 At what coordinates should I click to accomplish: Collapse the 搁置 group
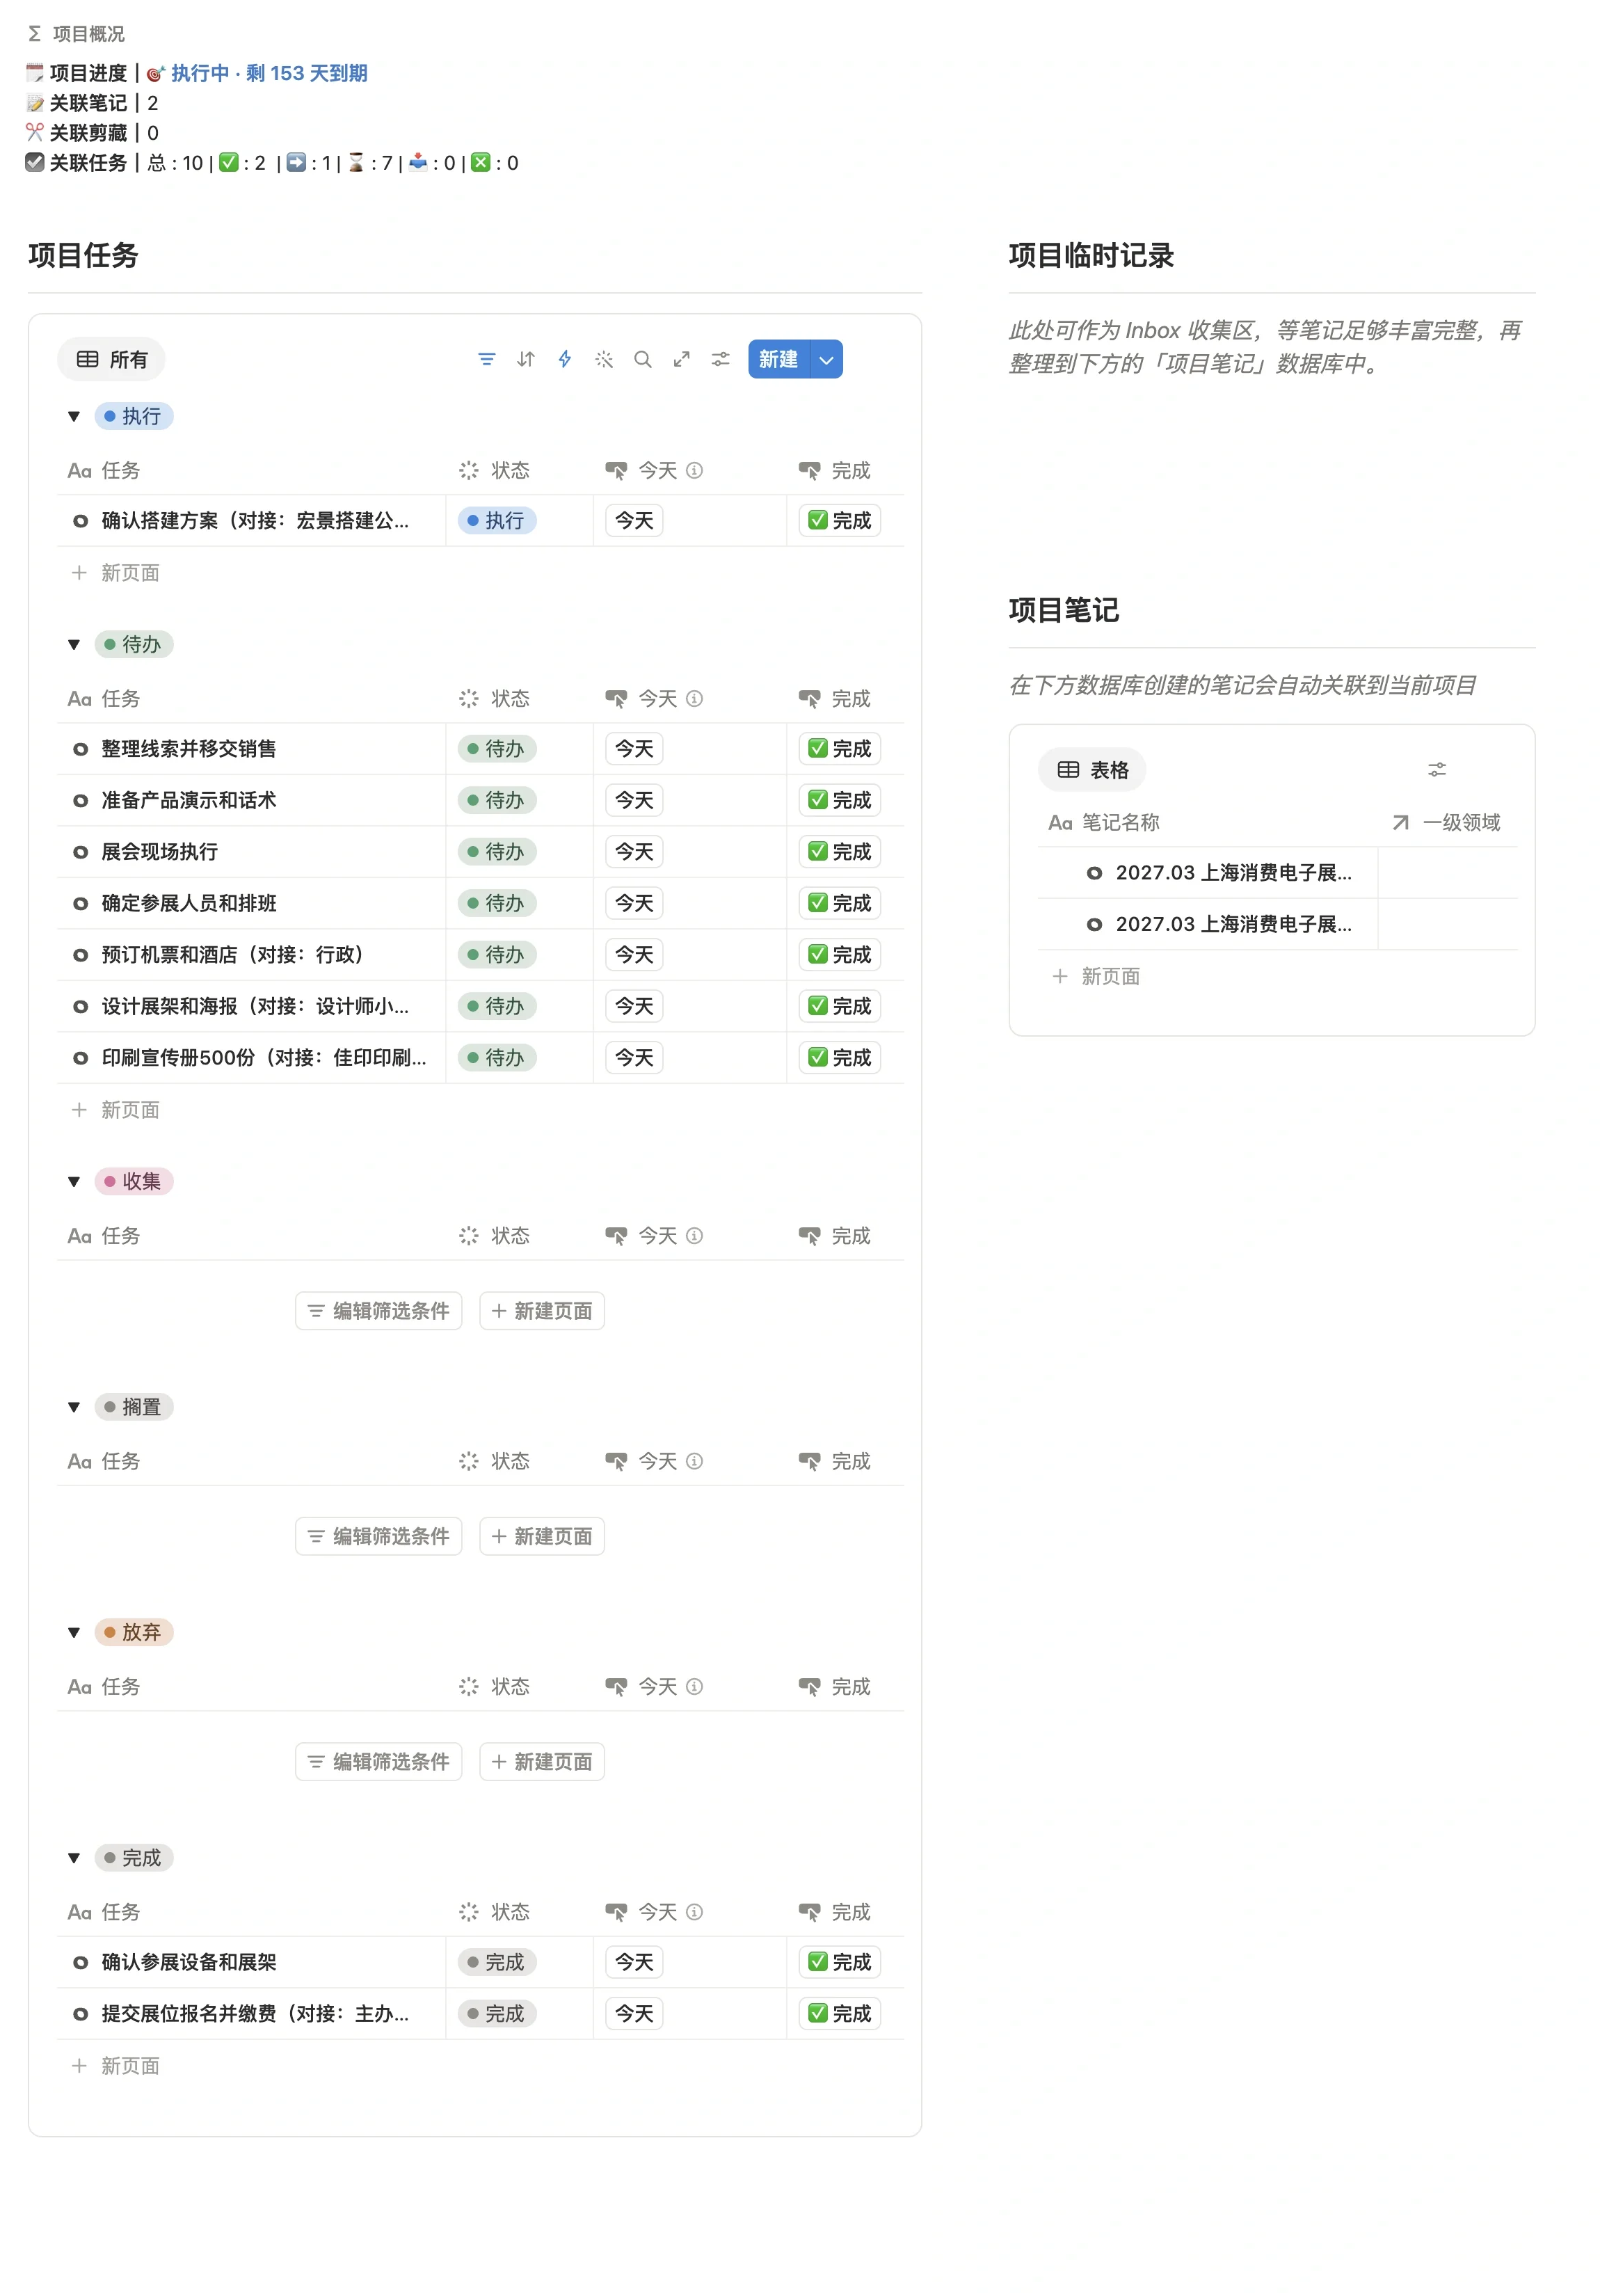[74, 1408]
